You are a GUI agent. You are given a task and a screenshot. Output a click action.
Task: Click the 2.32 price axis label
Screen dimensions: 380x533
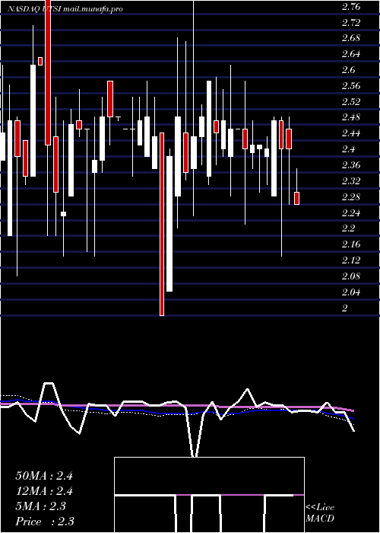point(351,181)
